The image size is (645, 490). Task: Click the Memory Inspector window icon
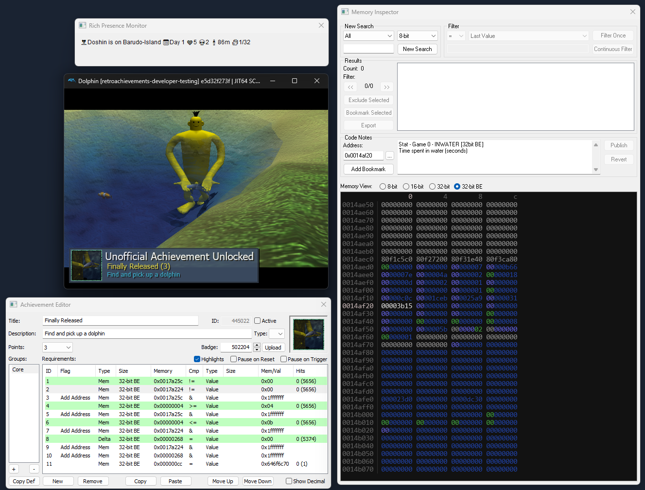pos(345,12)
